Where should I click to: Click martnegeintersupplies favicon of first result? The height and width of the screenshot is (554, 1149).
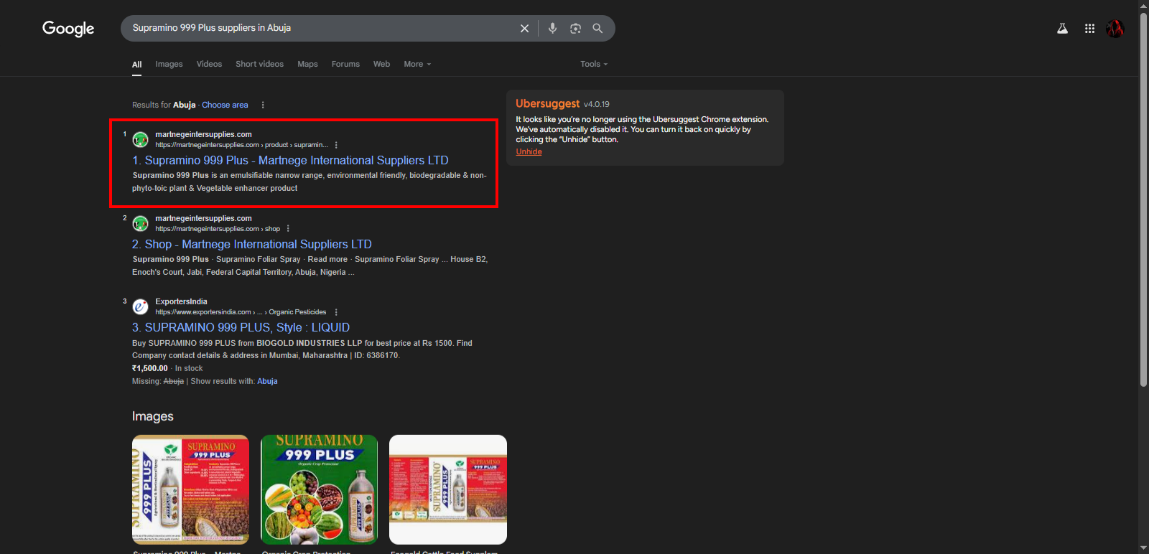pos(141,139)
